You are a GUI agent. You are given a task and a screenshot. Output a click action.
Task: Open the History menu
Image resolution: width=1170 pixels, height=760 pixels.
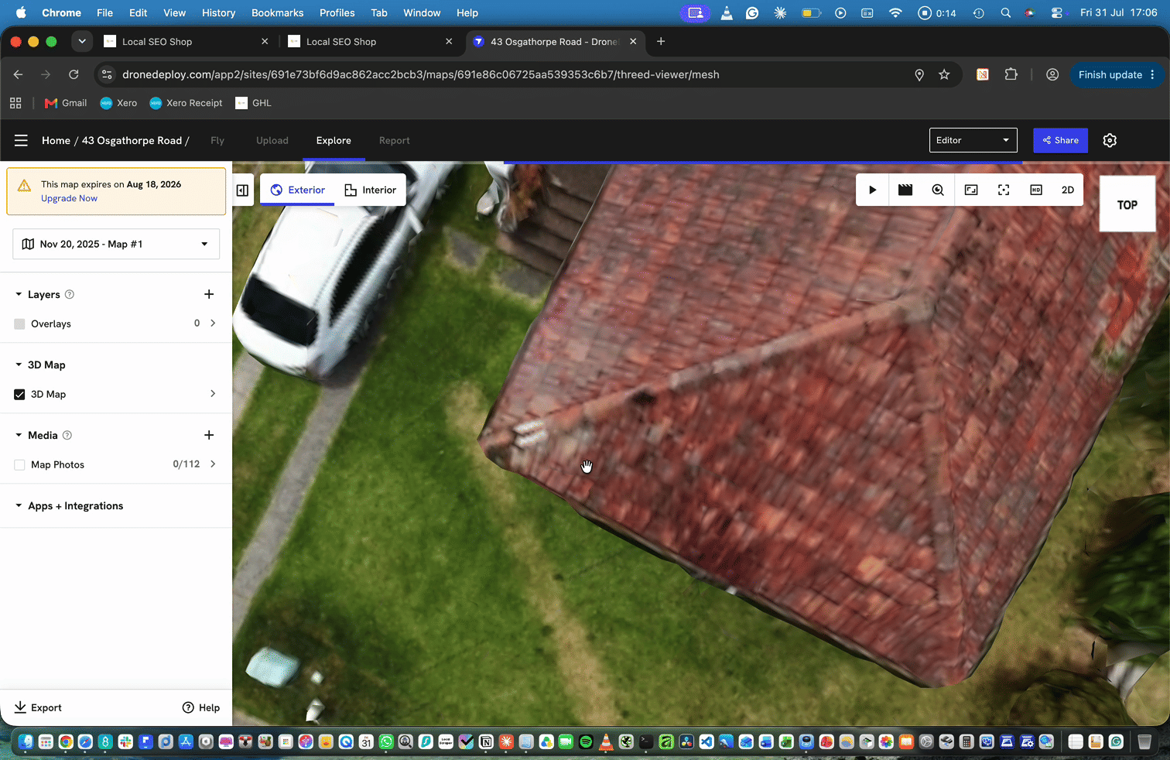click(x=218, y=12)
